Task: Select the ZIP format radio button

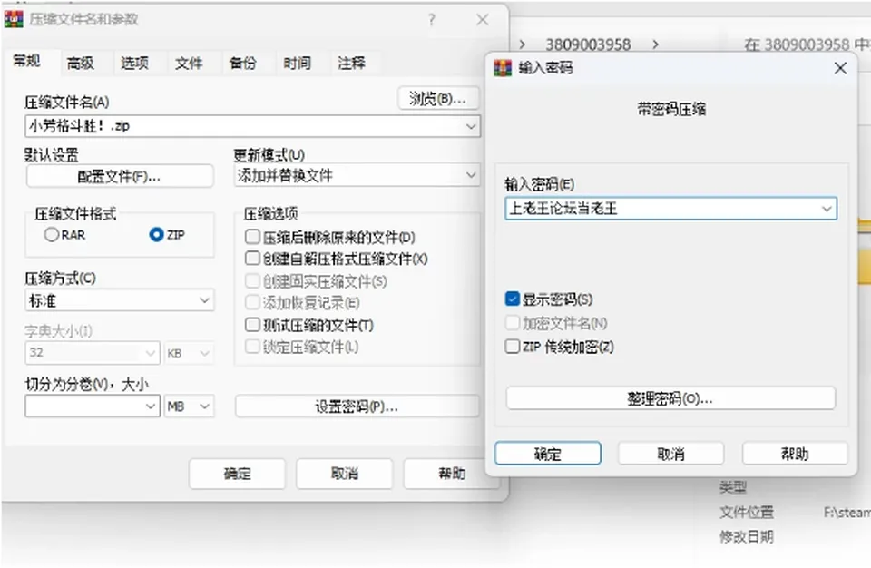Action: (x=157, y=234)
